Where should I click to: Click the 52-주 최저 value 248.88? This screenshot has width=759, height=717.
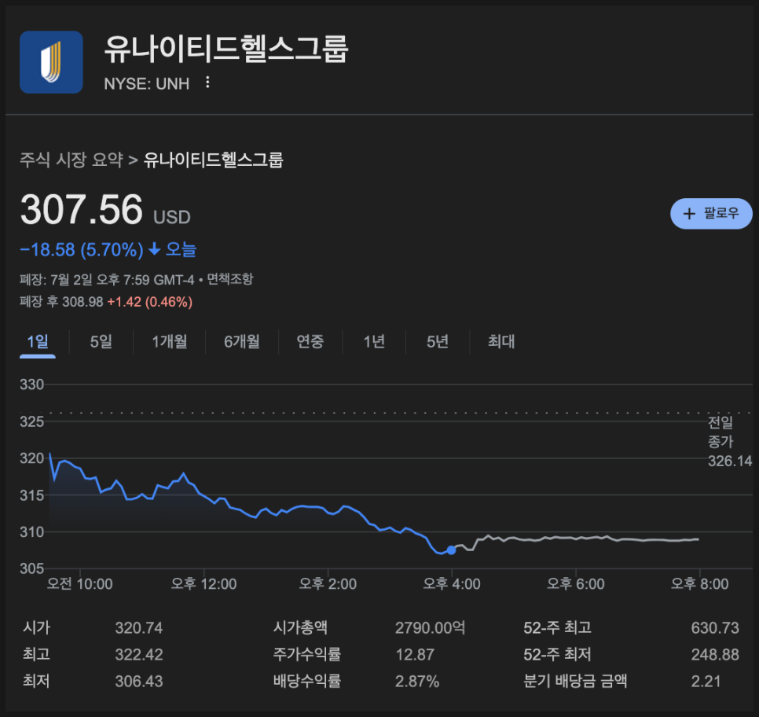[x=715, y=655]
